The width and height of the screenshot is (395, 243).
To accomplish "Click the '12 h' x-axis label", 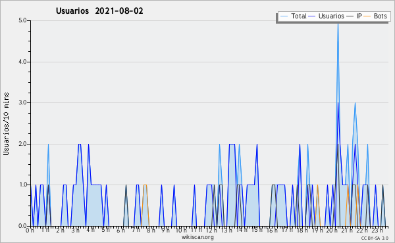I will [211, 230].
